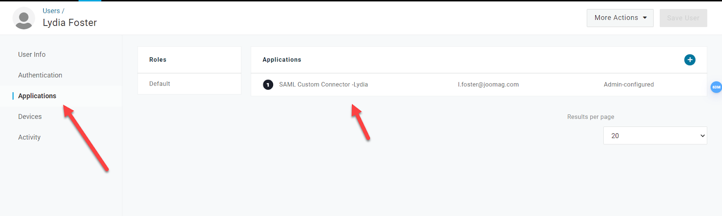Select the Applications sidebar tab

[37, 96]
